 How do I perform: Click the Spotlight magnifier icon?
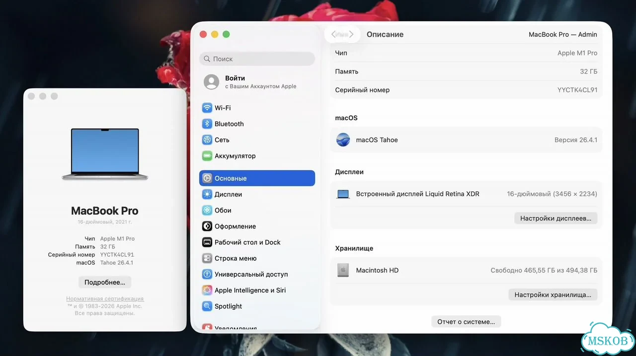click(207, 306)
